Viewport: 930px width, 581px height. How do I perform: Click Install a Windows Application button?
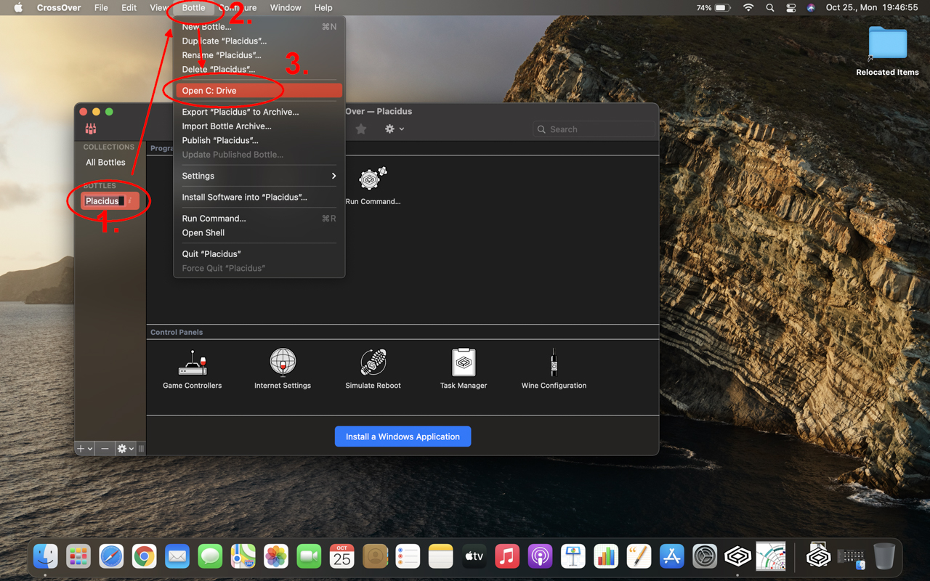[403, 436]
